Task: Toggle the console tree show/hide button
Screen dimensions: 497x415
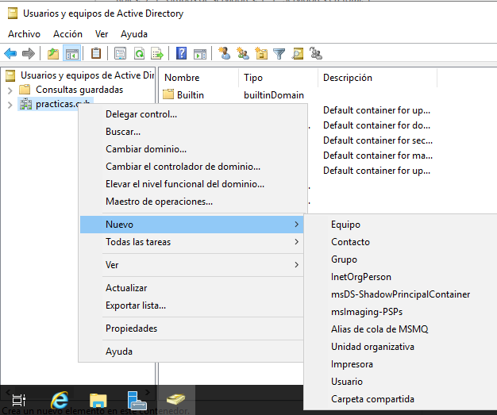Action: click(x=72, y=53)
